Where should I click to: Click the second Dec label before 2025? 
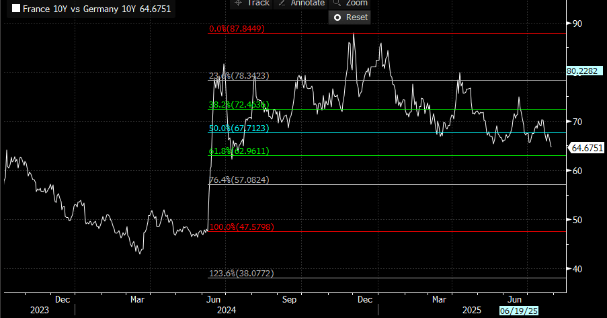point(364,300)
